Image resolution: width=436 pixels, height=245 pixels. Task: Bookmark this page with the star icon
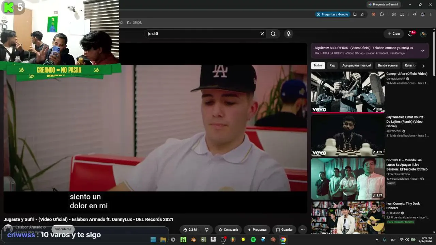point(362,14)
